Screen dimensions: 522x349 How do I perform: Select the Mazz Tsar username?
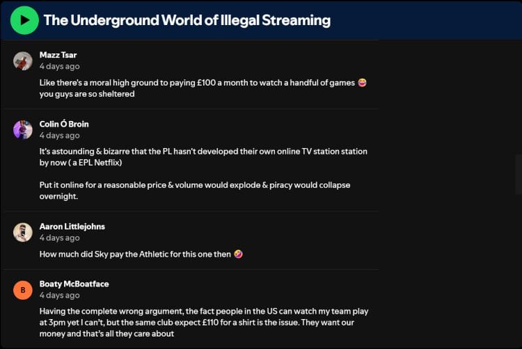click(58, 55)
